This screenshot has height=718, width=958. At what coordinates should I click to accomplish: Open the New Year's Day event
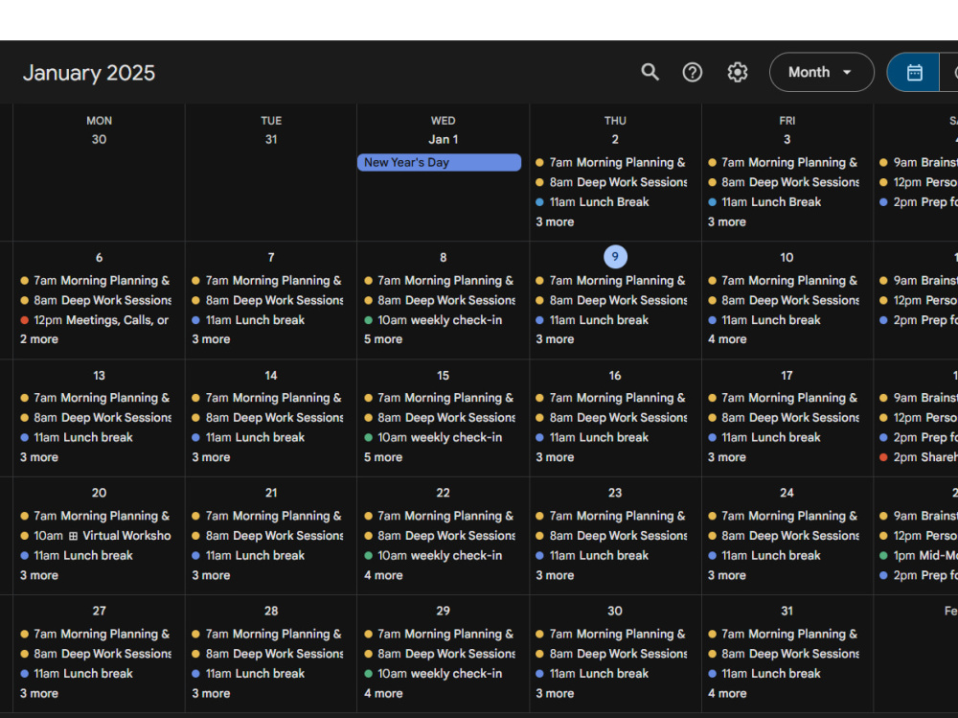click(439, 162)
